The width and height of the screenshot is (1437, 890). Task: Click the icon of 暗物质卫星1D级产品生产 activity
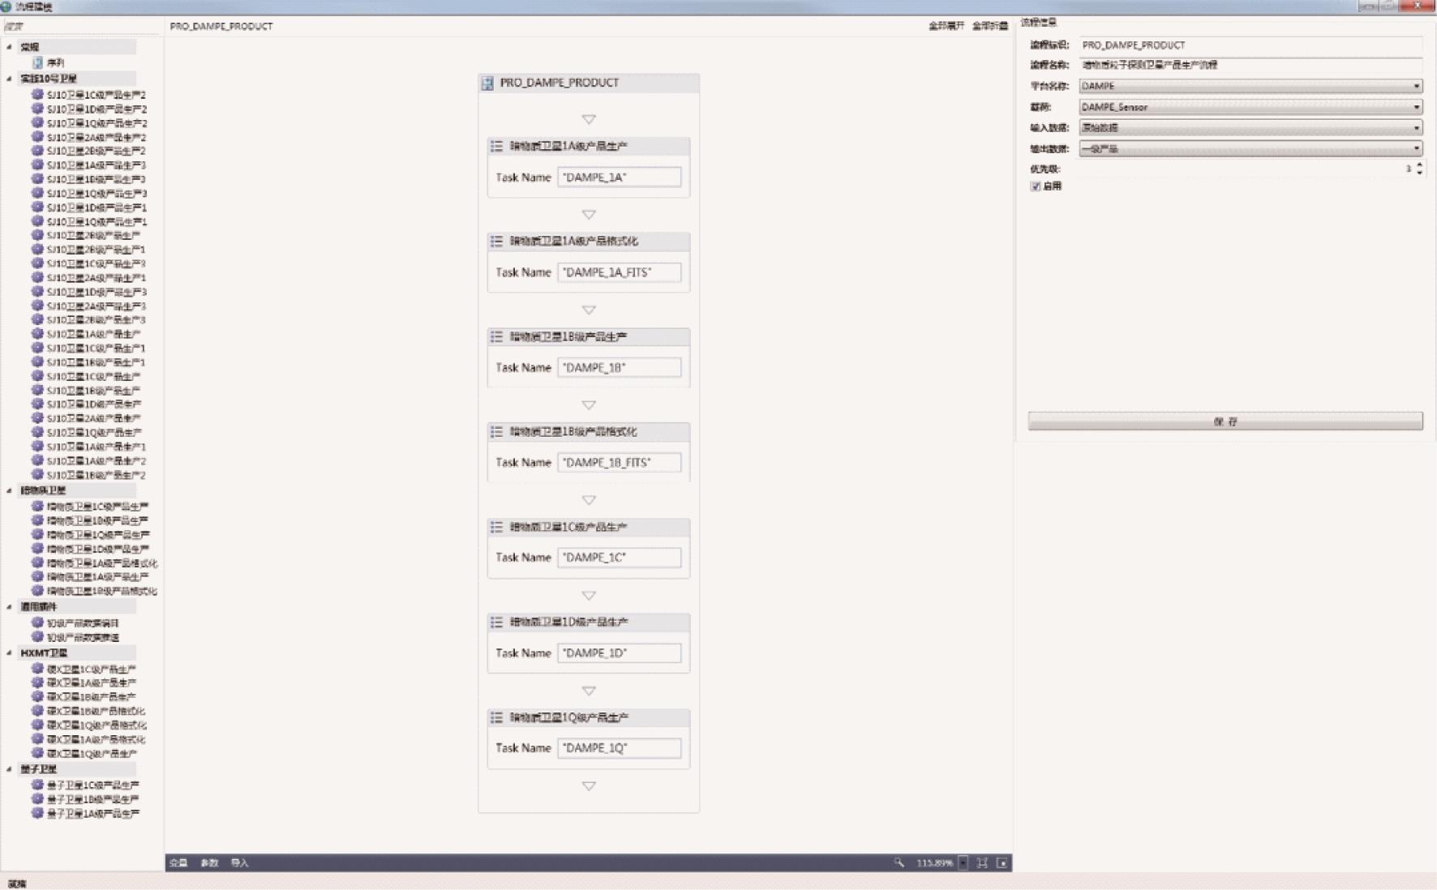(496, 622)
